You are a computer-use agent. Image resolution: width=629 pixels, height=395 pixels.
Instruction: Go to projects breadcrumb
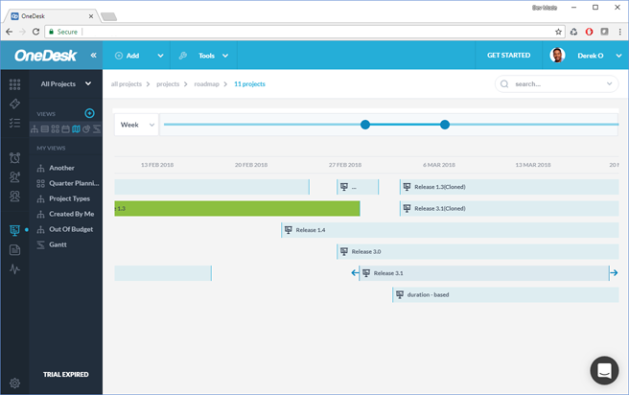[x=168, y=83]
